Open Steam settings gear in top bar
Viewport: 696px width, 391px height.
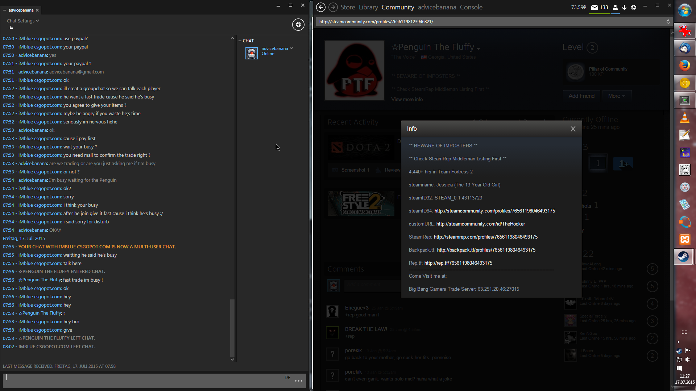(x=634, y=7)
